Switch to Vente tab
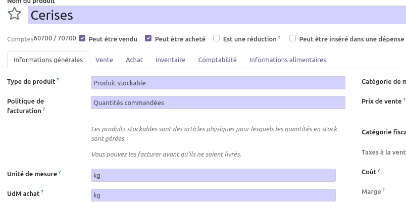This screenshot has height=202, width=406. pyautogui.click(x=104, y=60)
